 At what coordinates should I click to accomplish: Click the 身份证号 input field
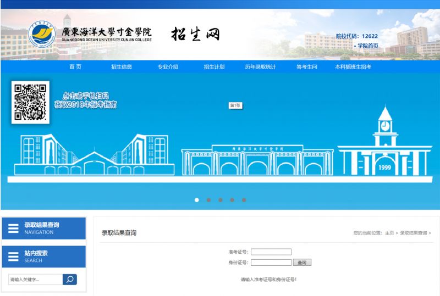point(271,263)
